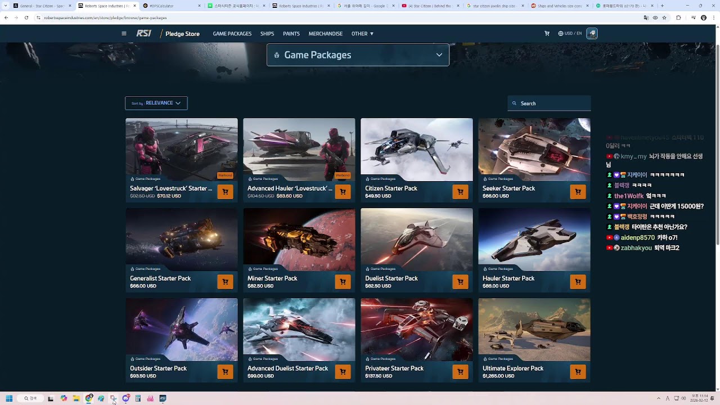Bookmark this page with the star icon
Screen dimensions: 720x405
[x=664, y=17]
